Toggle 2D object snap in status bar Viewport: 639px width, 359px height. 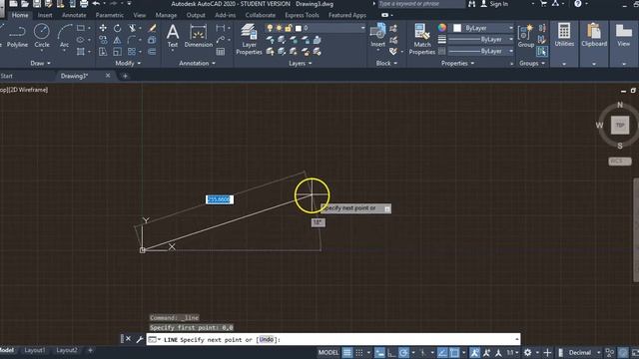tap(454, 352)
